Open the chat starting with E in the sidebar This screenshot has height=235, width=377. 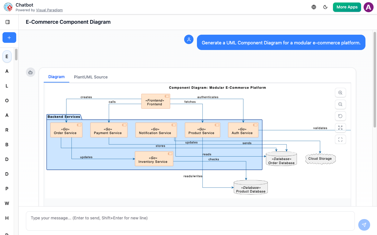point(7,57)
